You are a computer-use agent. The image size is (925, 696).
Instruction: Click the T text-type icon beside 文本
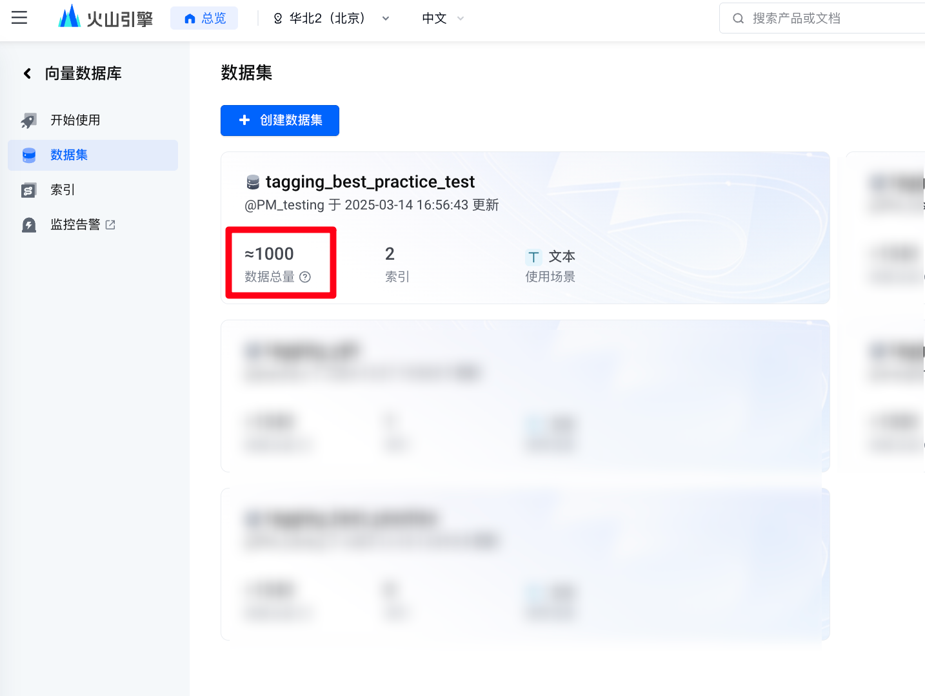pos(533,257)
